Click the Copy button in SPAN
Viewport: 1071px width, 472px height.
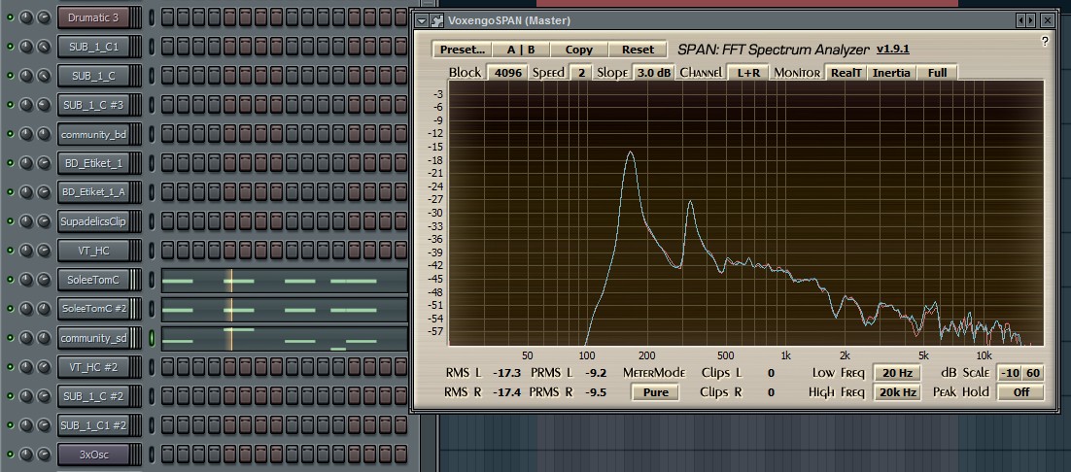[x=578, y=50]
